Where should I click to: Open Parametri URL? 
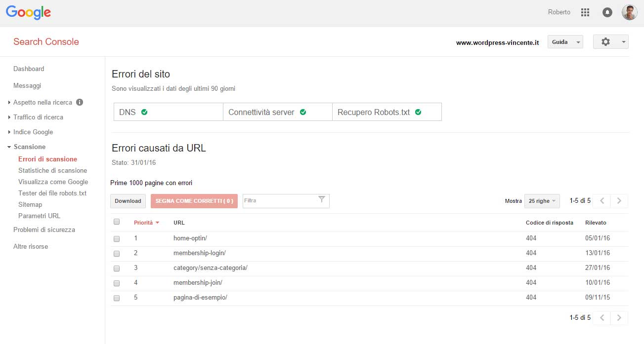tap(39, 216)
